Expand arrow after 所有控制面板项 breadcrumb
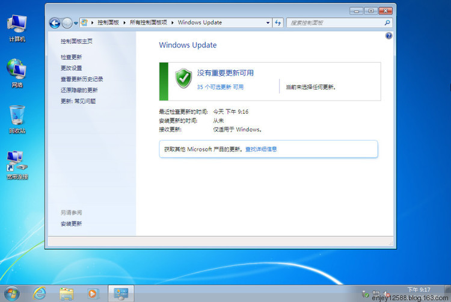 pyautogui.click(x=173, y=22)
